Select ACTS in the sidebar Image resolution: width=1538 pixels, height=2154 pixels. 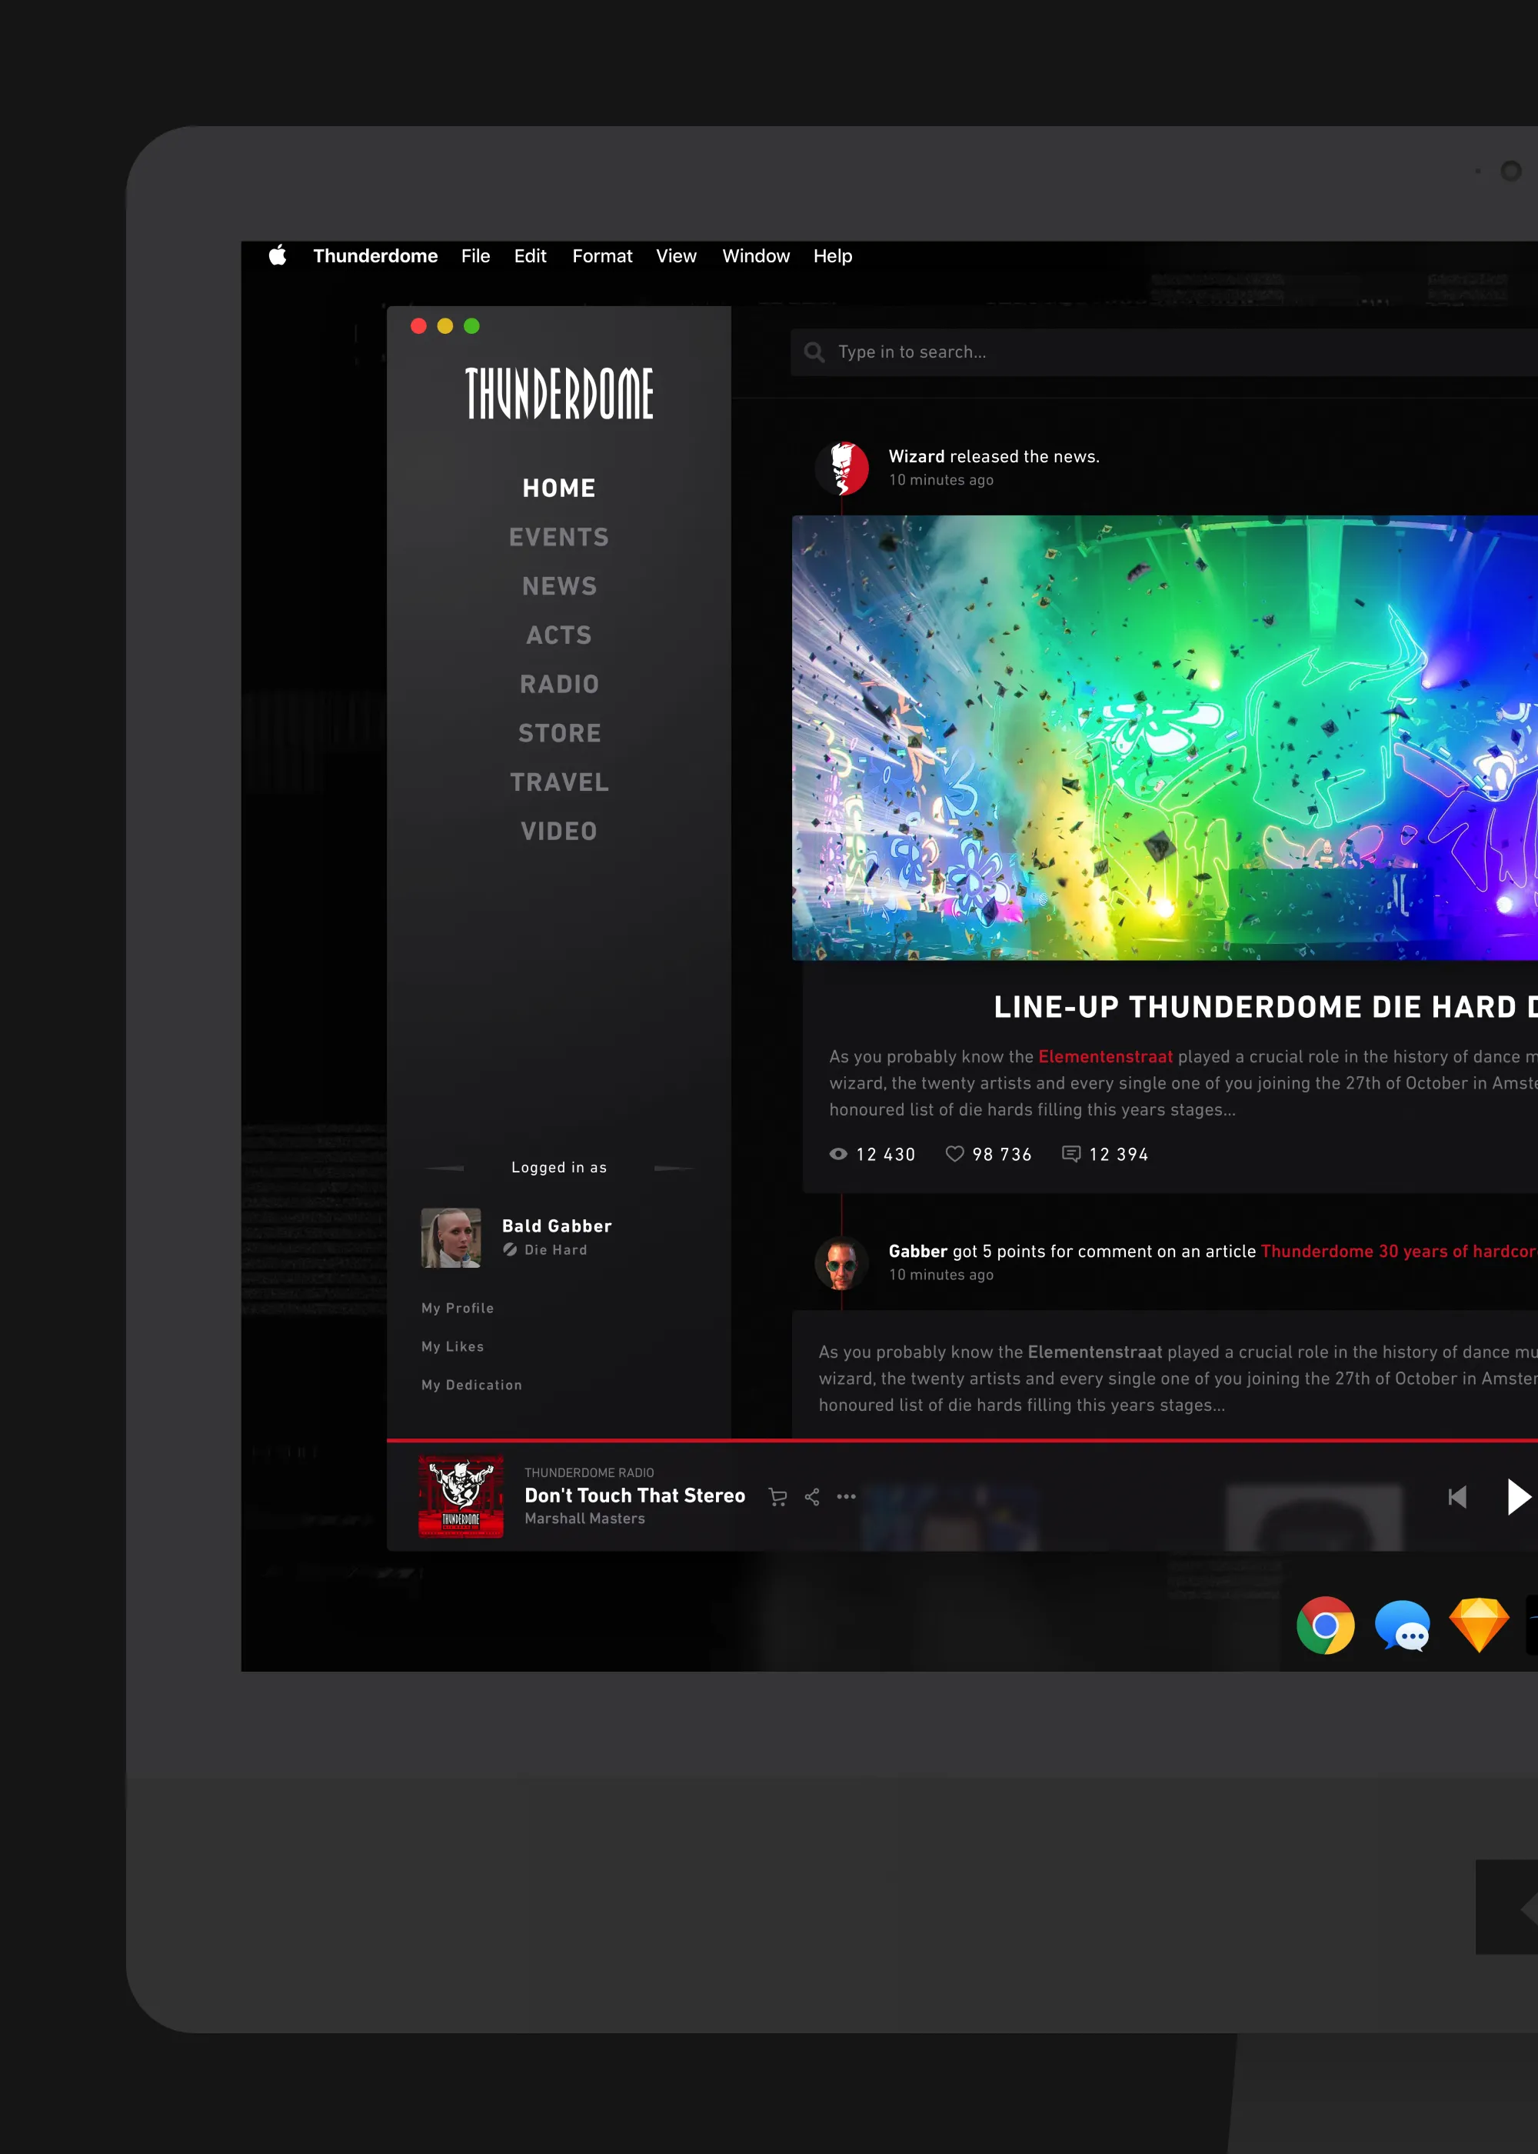[x=559, y=635]
